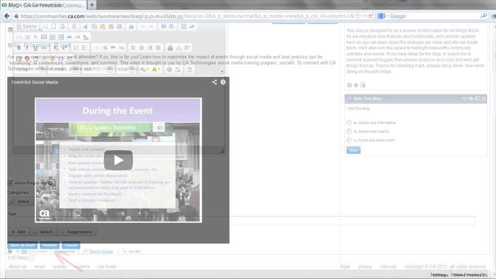The width and height of the screenshot is (496, 279).
Task: Click the Publish button
Action: (x=50, y=245)
